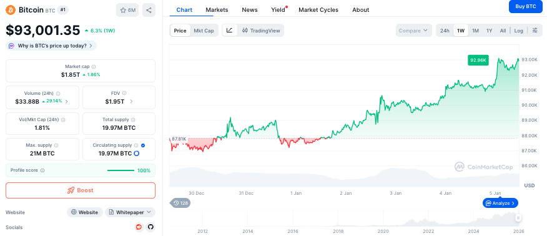Open the Markets tab
547x236 pixels.
[x=217, y=10]
